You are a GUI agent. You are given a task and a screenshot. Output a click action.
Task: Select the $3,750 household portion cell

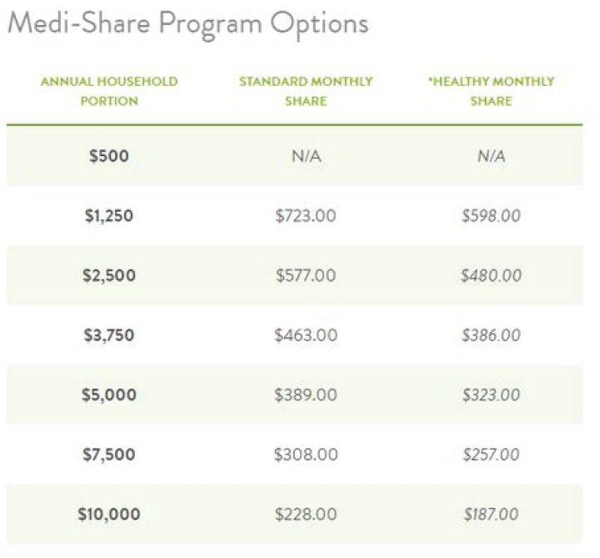click(109, 335)
